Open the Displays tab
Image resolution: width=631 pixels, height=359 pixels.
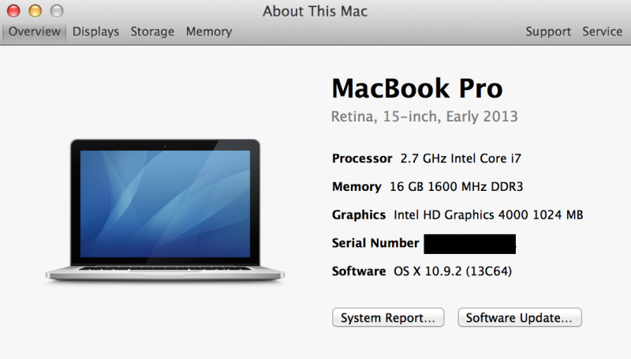click(x=95, y=32)
